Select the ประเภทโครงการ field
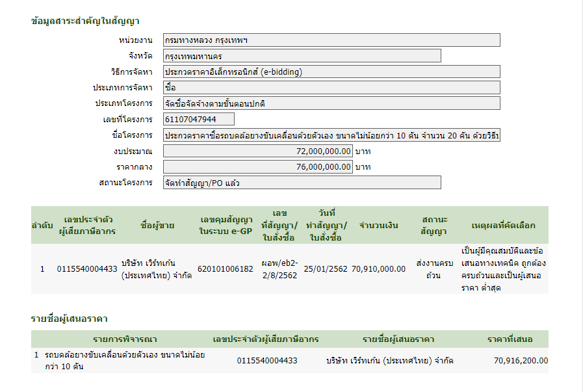Screen dimensions: 583x392 pos(331,103)
